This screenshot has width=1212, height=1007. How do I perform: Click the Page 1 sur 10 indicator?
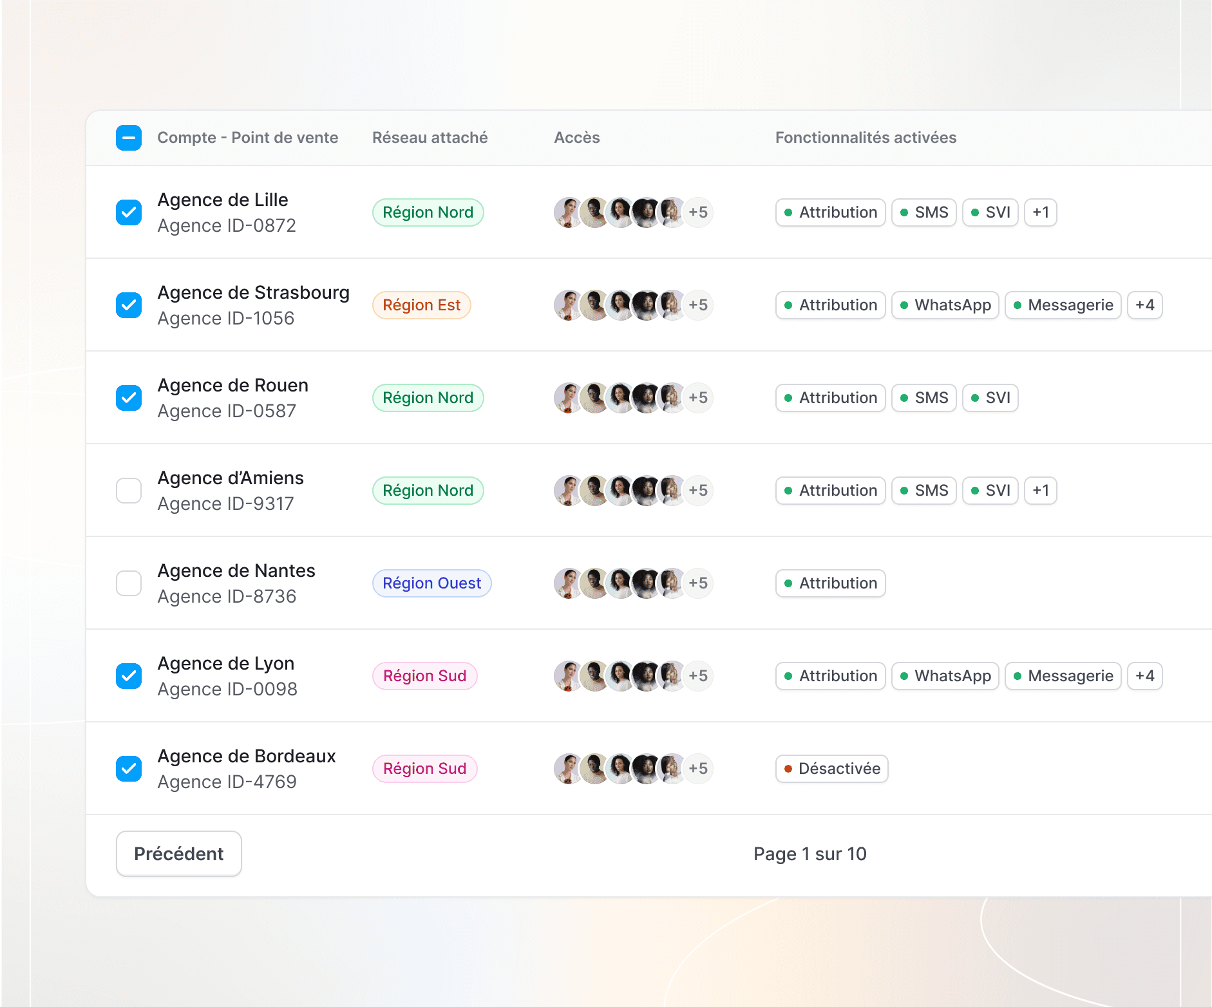810,854
